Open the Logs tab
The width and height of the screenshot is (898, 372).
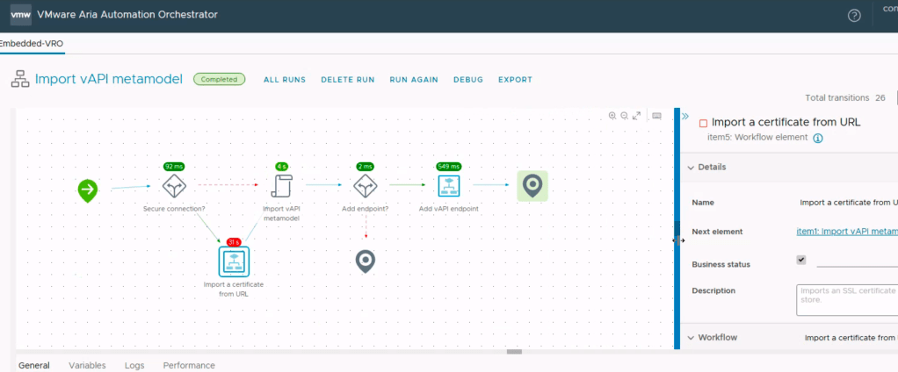click(x=134, y=365)
